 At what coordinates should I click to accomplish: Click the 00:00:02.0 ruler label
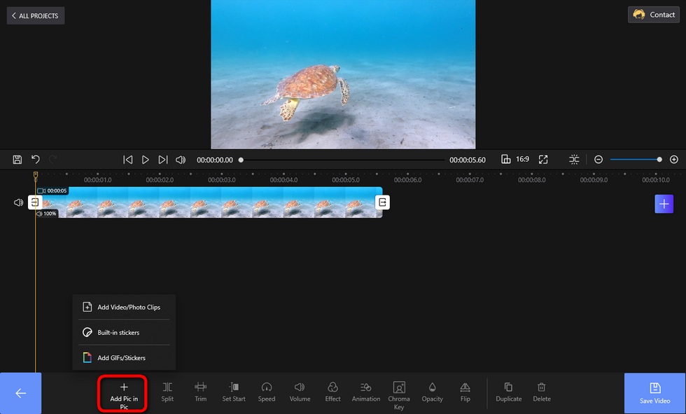pos(160,179)
